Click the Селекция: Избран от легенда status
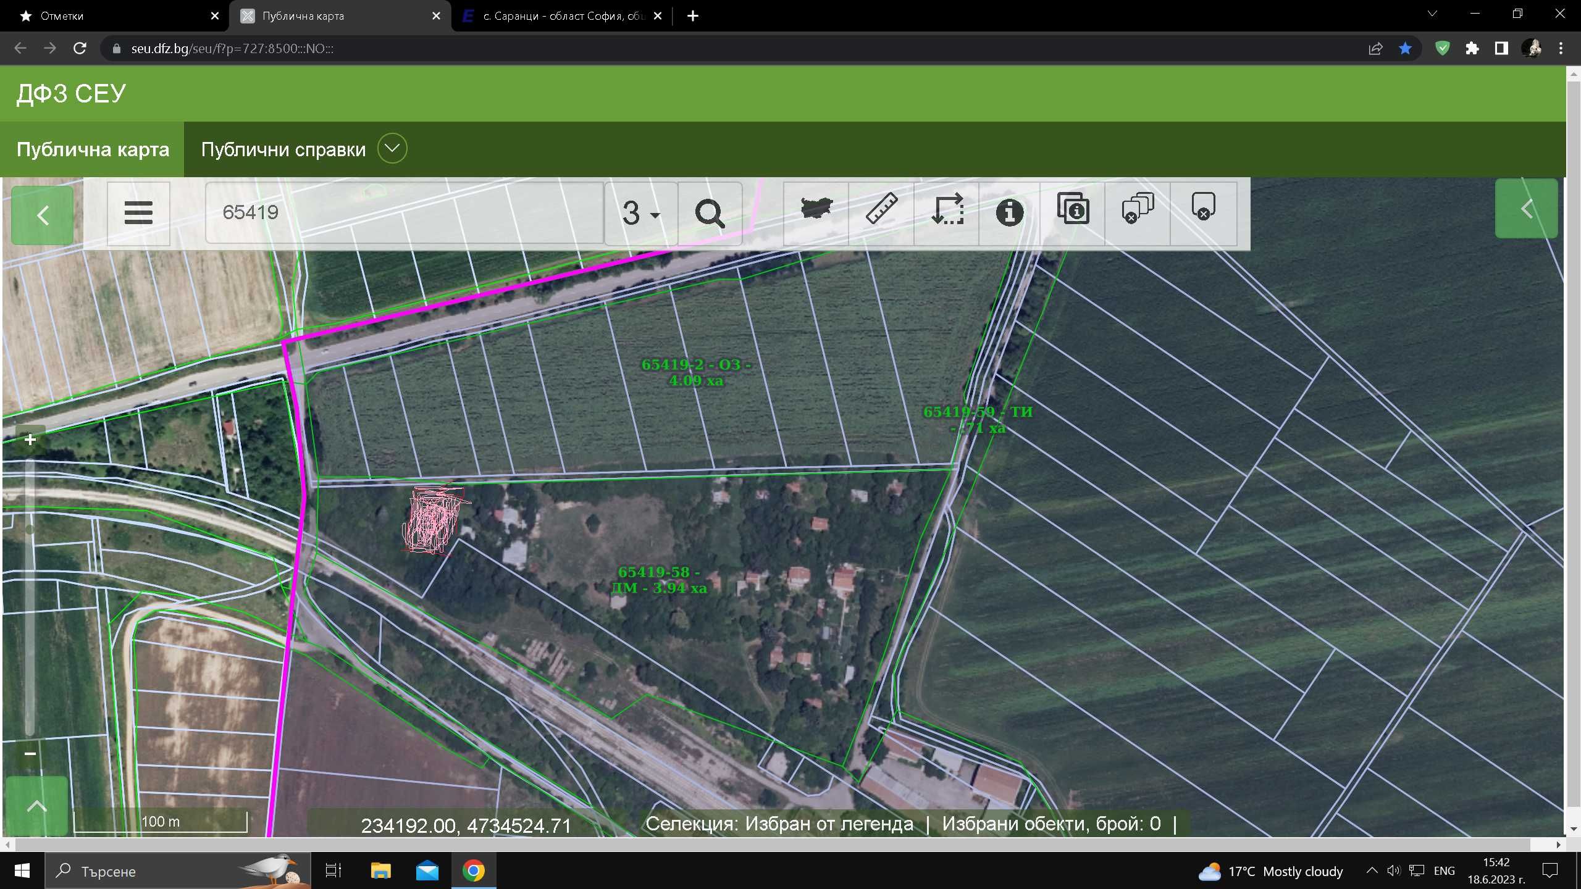Viewport: 1581px width, 889px height. coord(779,824)
